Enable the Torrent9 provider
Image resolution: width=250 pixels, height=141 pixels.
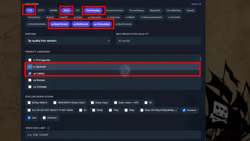click(174, 17)
